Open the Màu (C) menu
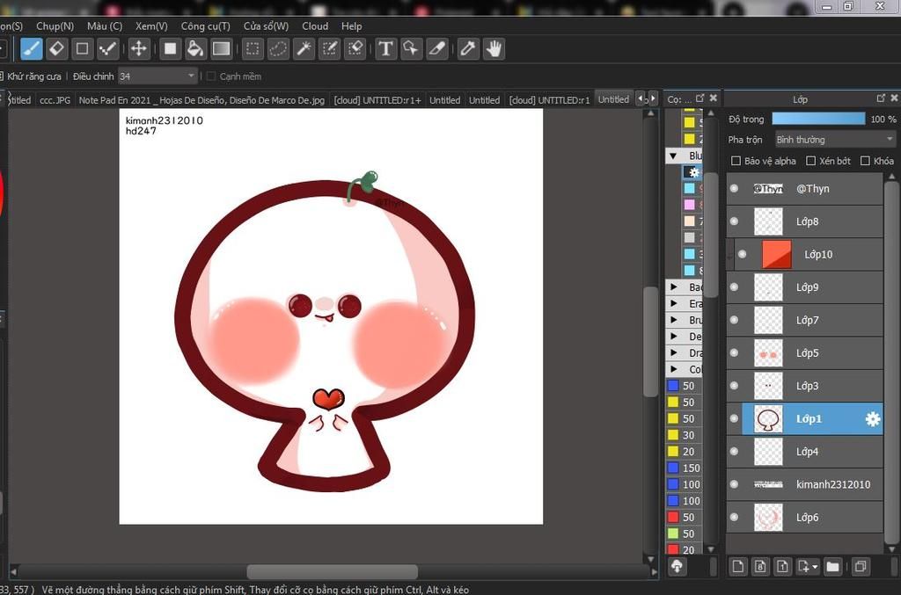Screen dimensions: 901x595 coord(105,26)
